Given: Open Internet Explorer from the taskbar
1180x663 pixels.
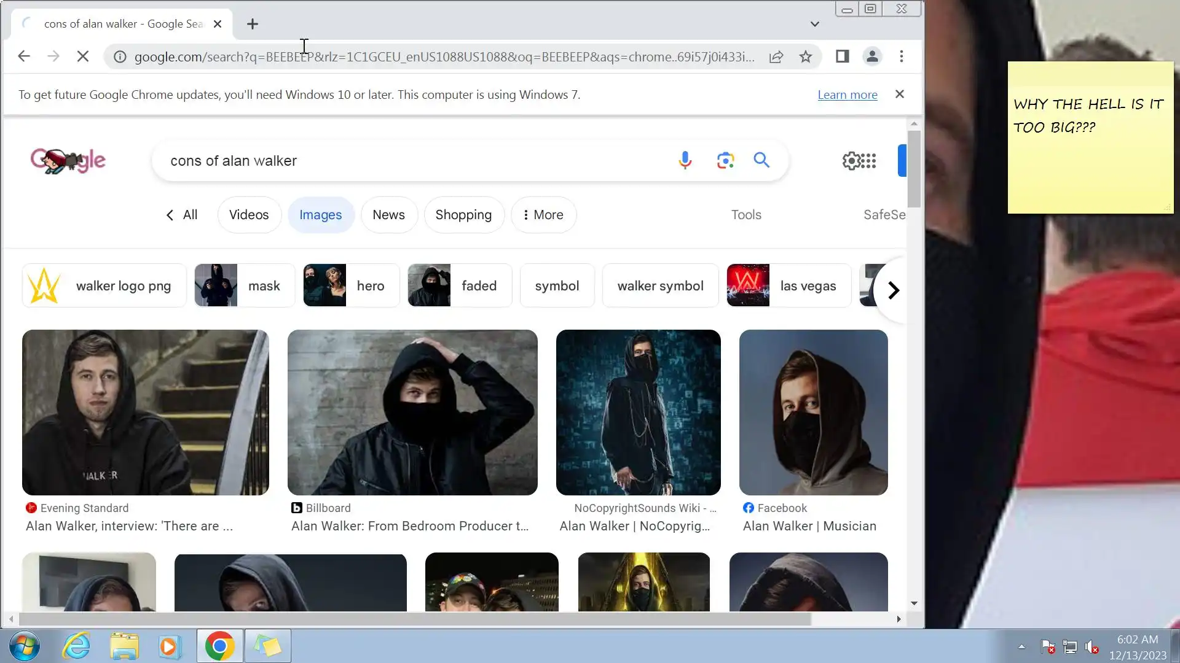Looking at the screenshot, I should (77, 646).
